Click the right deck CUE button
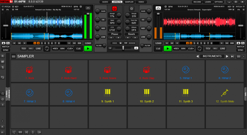 pyautogui.click(x=158, y=49)
